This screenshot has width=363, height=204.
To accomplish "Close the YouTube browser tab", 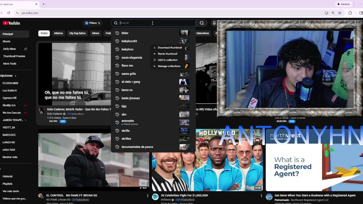I will (x=36, y=4).
